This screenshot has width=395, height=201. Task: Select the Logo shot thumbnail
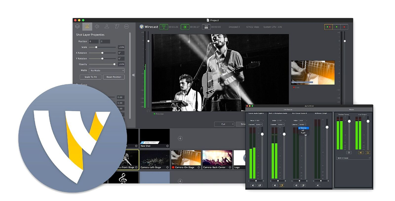(x=240, y=160)
